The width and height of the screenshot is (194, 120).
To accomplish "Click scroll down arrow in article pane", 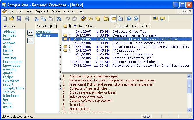I will tap(189, 110).
